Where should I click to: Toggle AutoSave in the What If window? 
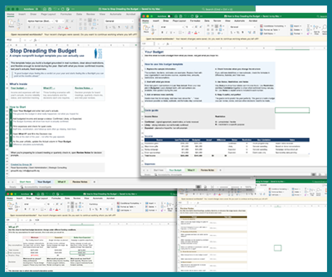(33, 194)
